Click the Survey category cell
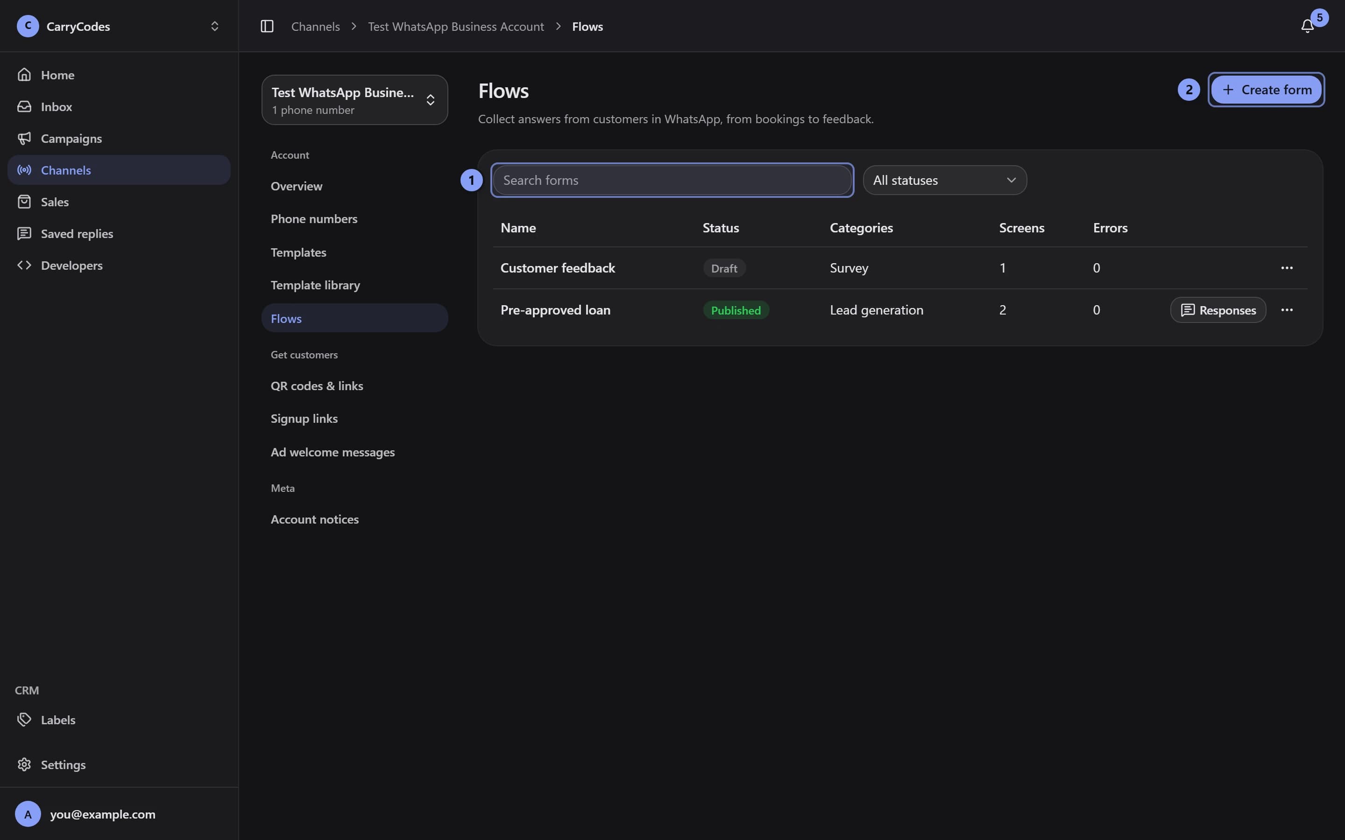This screenshot has width=1345, height=840. tap(849, 268)
